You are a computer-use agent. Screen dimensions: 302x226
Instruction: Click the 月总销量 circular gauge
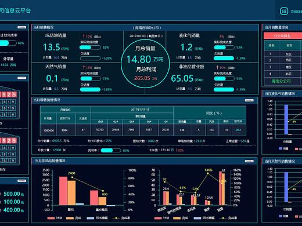click(145, 64)
